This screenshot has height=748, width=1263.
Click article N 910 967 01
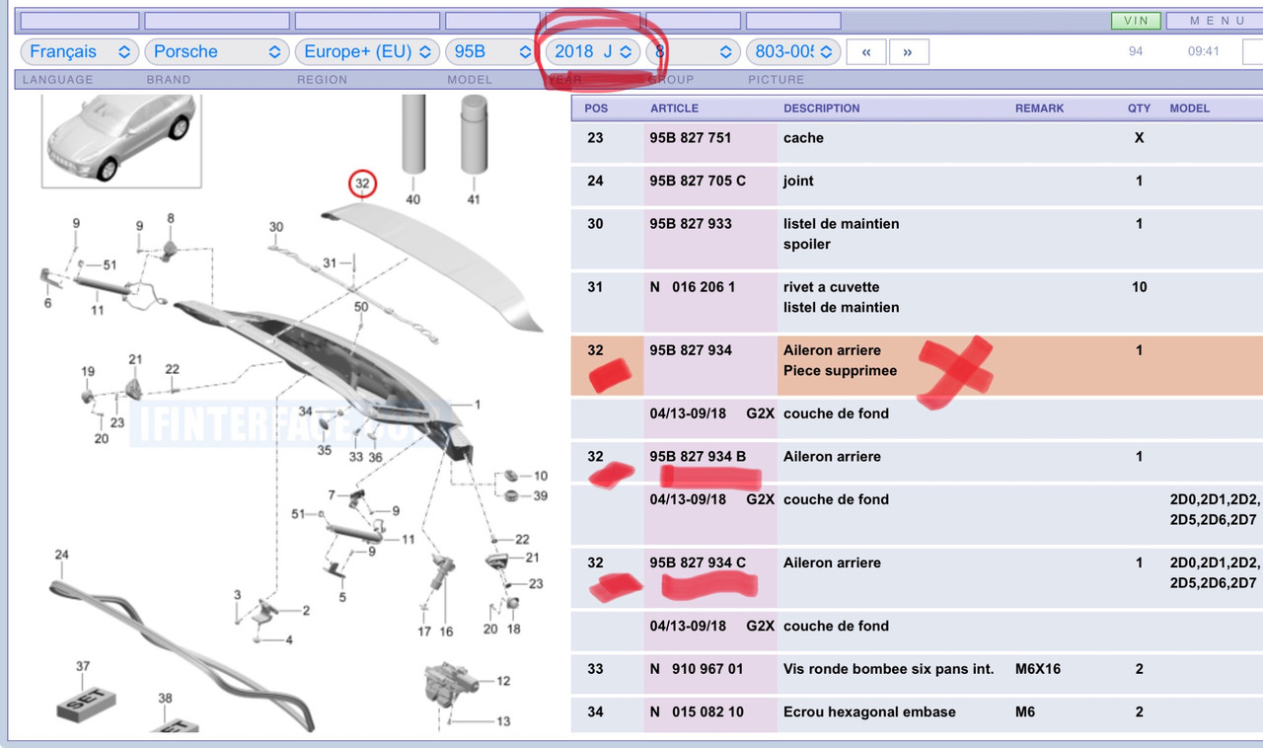tap(697, 669)
